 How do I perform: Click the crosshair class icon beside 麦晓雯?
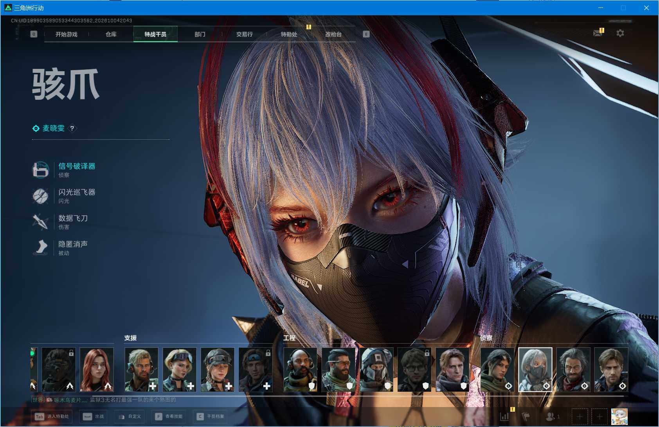(36, 128)
